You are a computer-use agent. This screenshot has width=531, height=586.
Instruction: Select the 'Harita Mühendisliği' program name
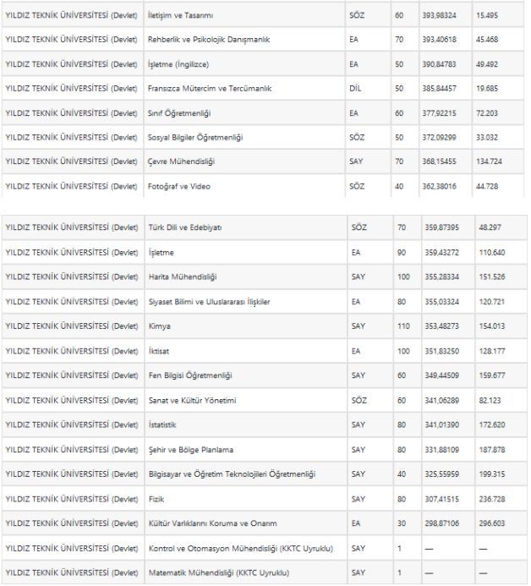pos(183,277)
